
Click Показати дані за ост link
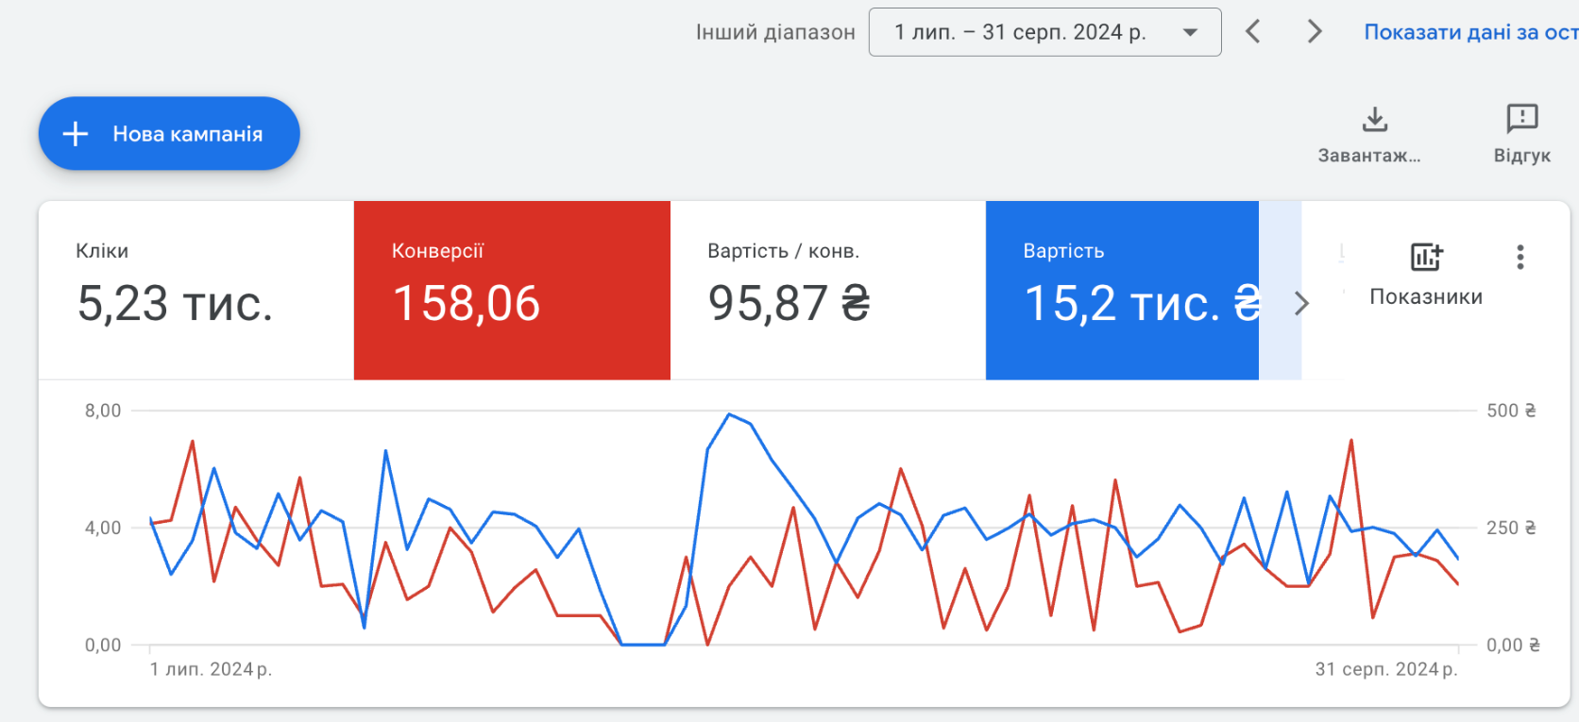(1470, 32)
